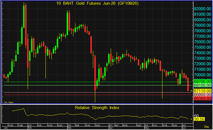This screenshot has height=130, width=213.
Task: Select the 66350.00 red price label
Action: click(202, 99)
